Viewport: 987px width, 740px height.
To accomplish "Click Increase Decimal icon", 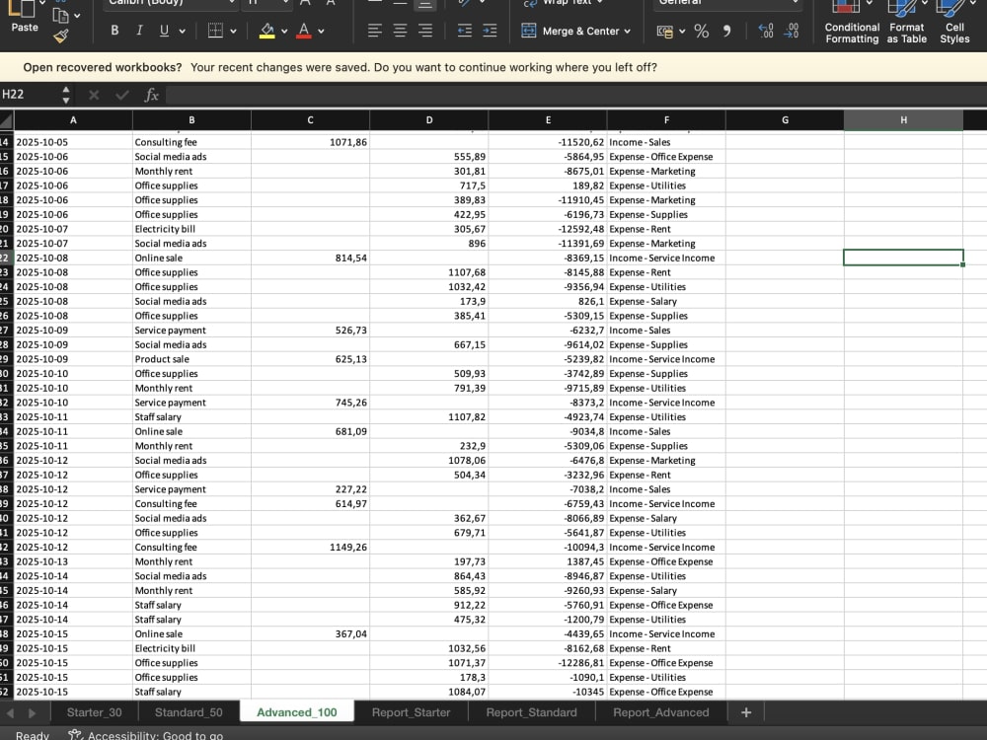I will 766,31.
